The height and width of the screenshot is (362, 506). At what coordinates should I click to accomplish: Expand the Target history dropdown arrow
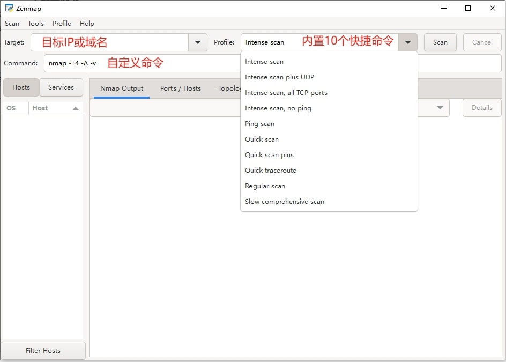[x=198, y=42]
